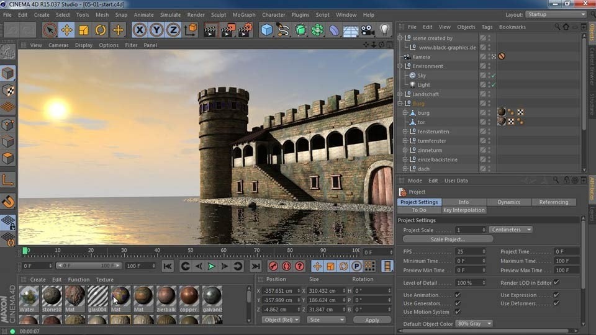This screenshot has height=335, width=596.
Task: Render the active view
Action: (x=210, y=30)
